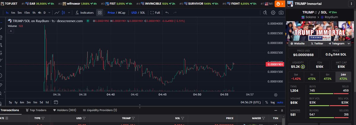Copy the TRUMP token address icon

(316, 12)
